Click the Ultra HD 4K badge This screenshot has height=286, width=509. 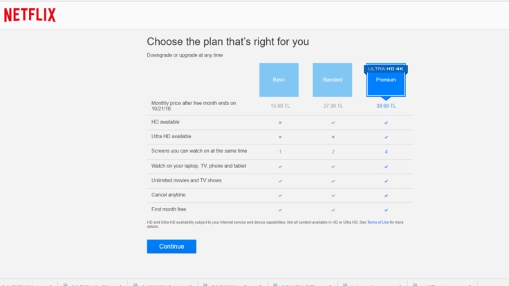(x=386, y=69)
